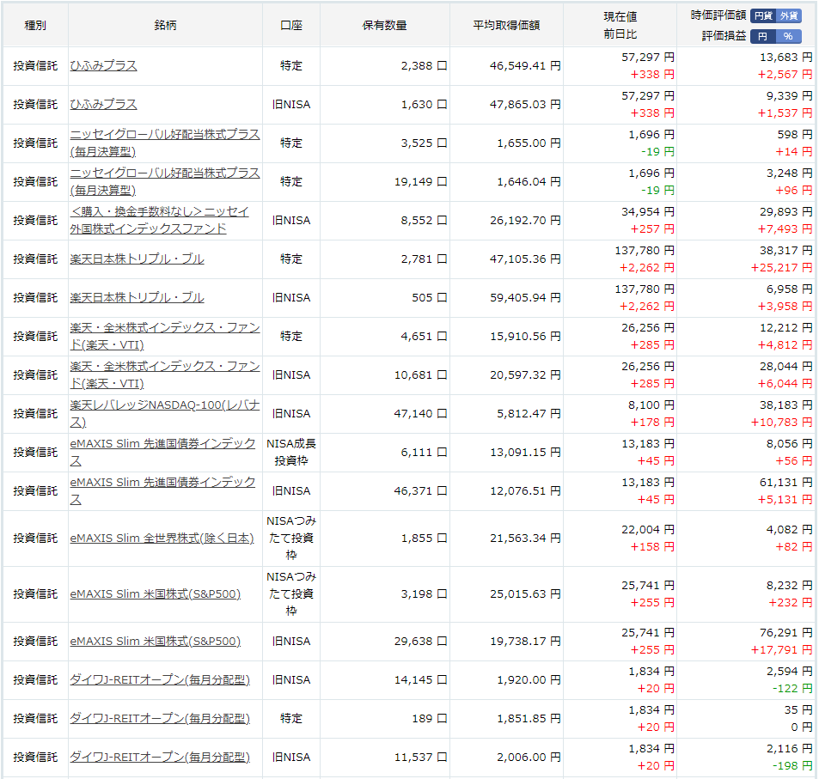Viewport: 819px width, 779px height.
Task: Select the +17,791 円 profit value
Action: pyautogui.click(x=781, y=650)
